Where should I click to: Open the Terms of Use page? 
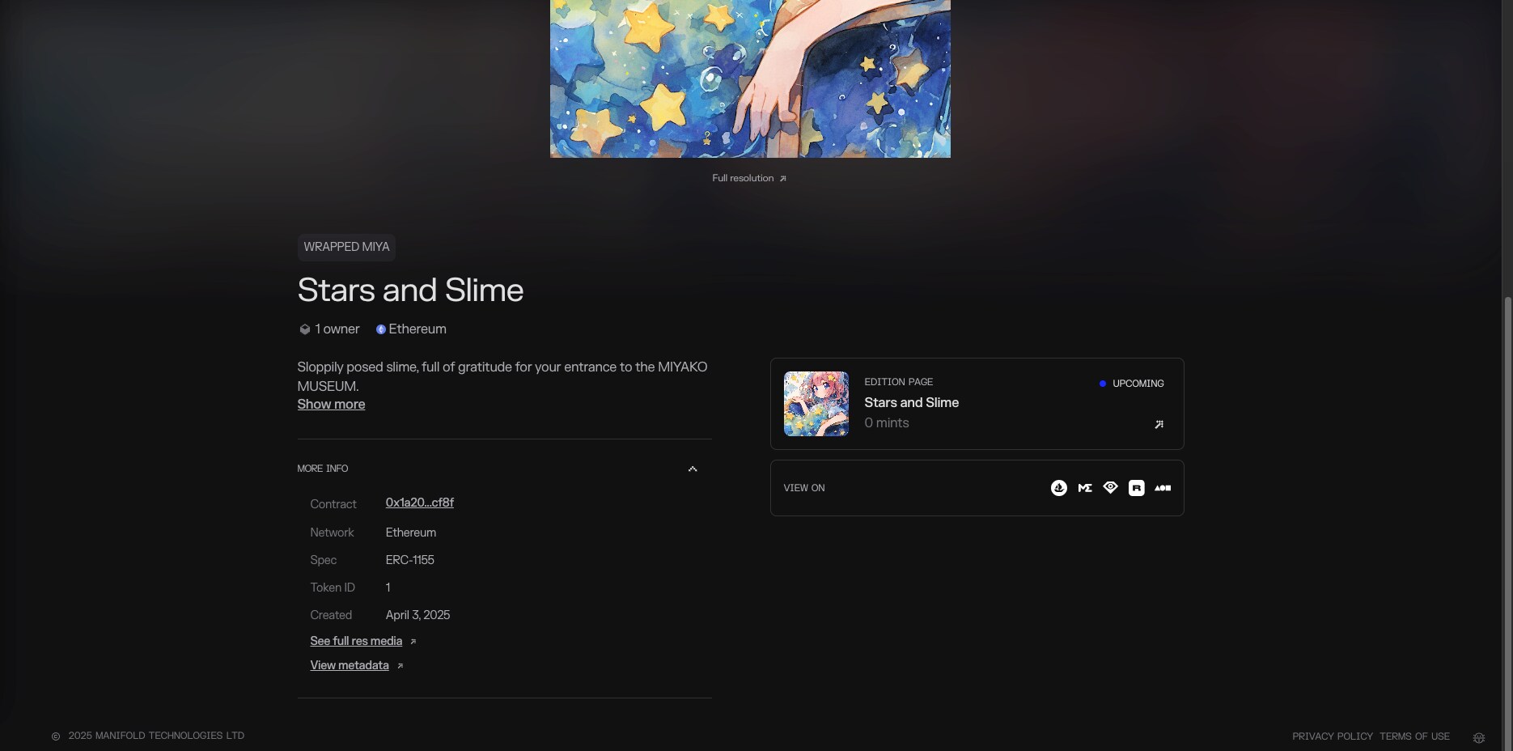1414,736
